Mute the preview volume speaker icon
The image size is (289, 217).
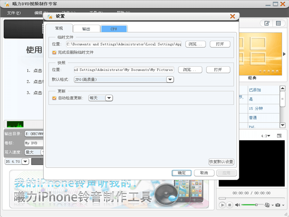(238, 205)
